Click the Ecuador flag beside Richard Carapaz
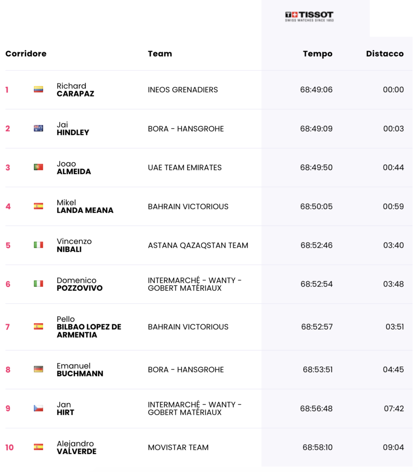Viewport: 418px width, 472px height. (38, 89)
